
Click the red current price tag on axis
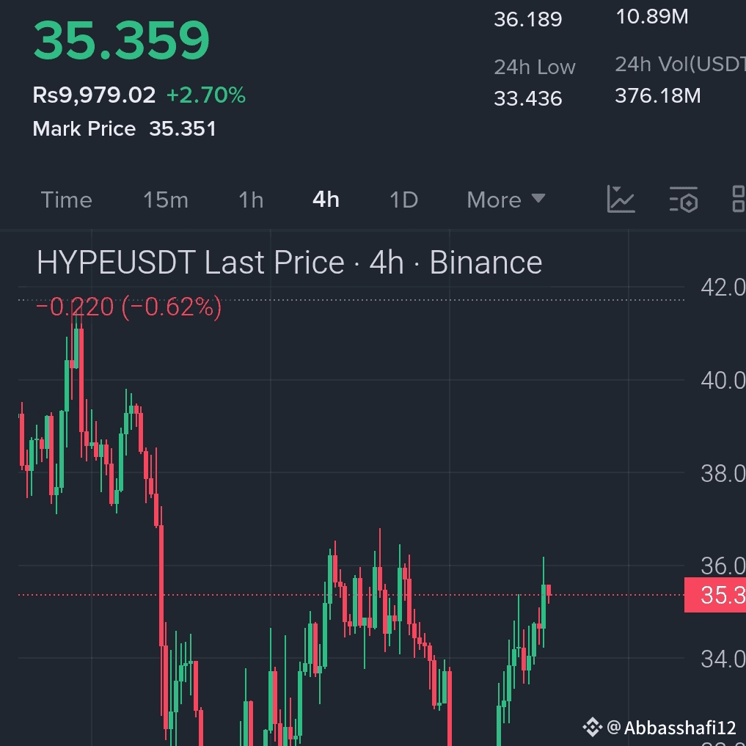tap(715, 595)
